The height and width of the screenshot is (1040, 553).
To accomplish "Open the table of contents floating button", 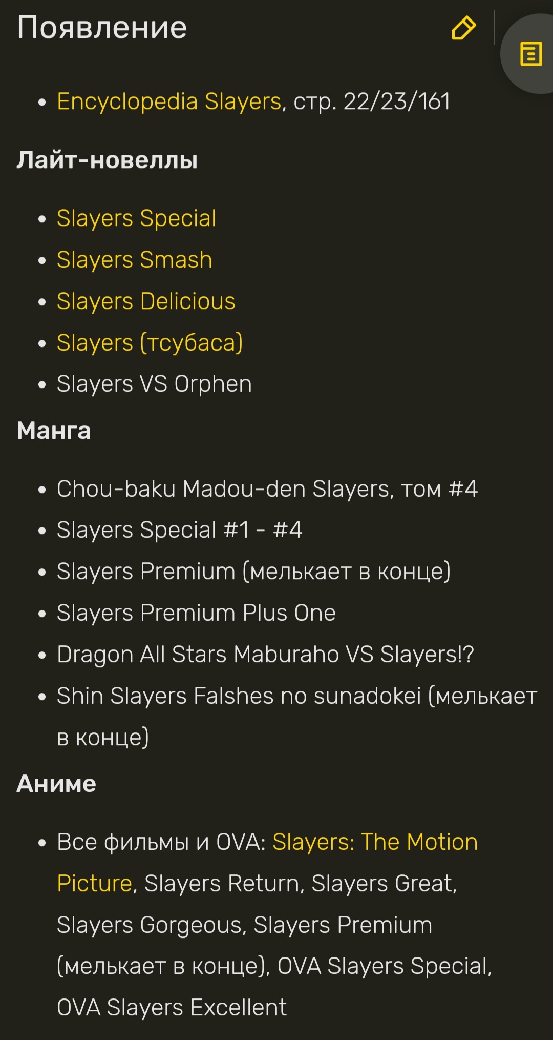I will pyautogui.click(x=530, y=54).
